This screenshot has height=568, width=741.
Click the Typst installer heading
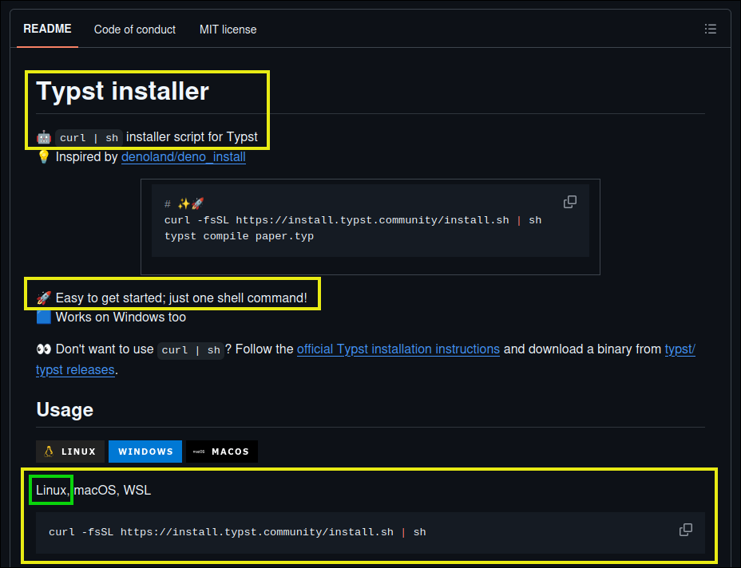click(122, 91)
